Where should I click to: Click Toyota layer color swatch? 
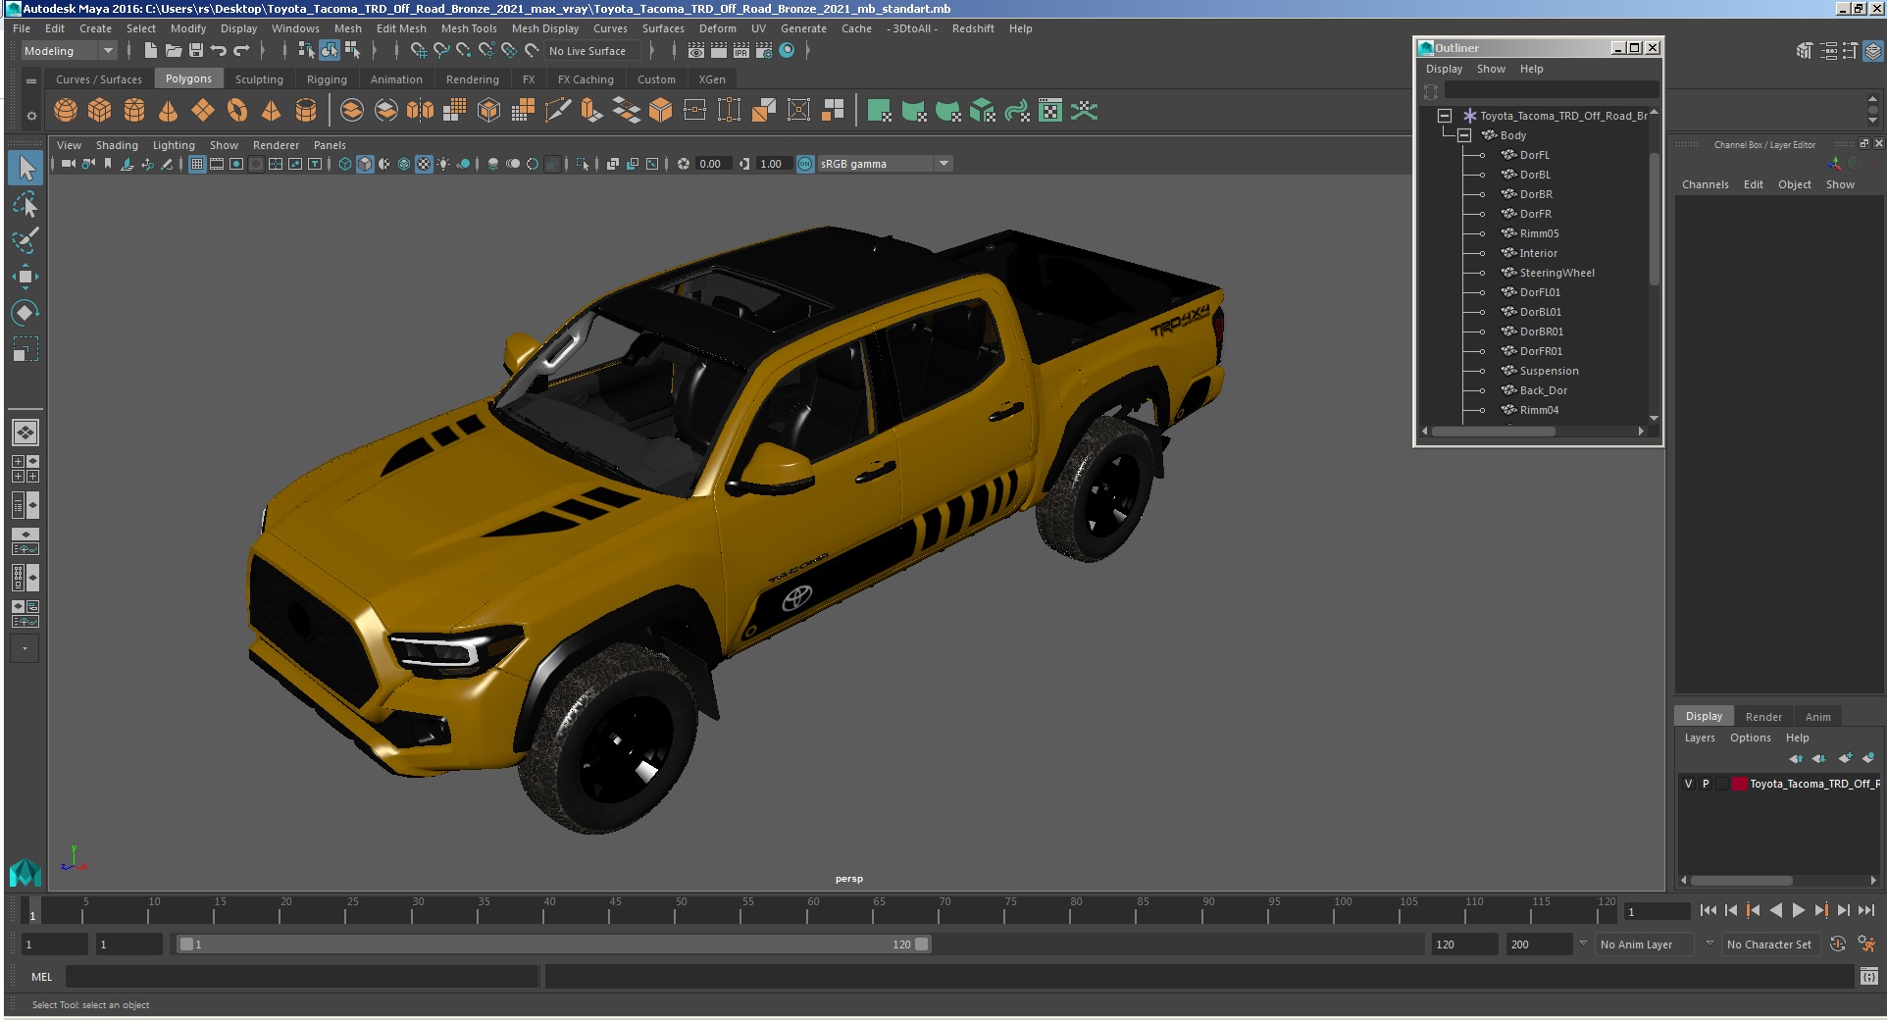pyautogui.click(x=1740, y=784)
